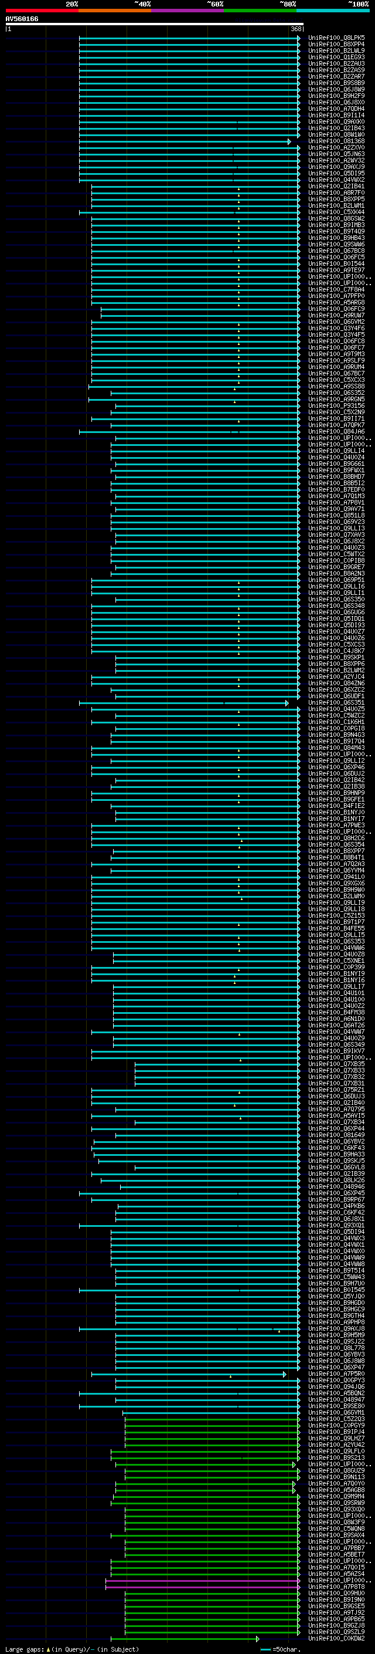The image size is (375, 1654).
Task: Open hit UniRef100_Q1EG93
Action: coord(336,57)
